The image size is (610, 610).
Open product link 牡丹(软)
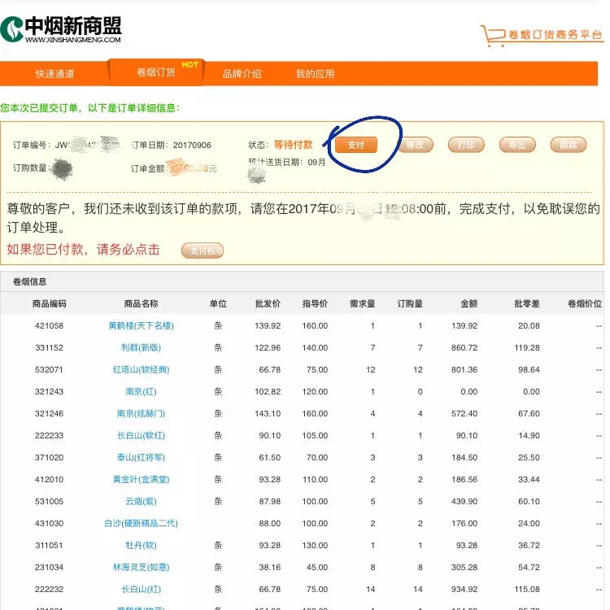141,546
